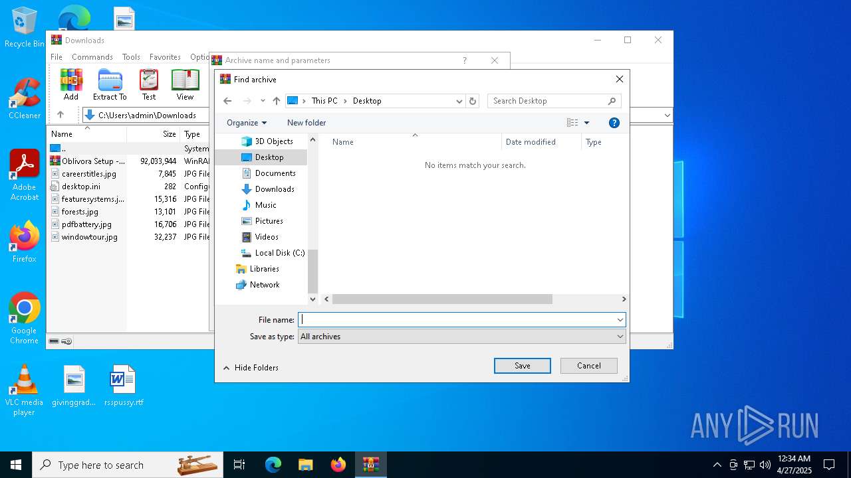Show hidden system tray icons
Screen dimensions: 851x478
(x=717, y=465)
